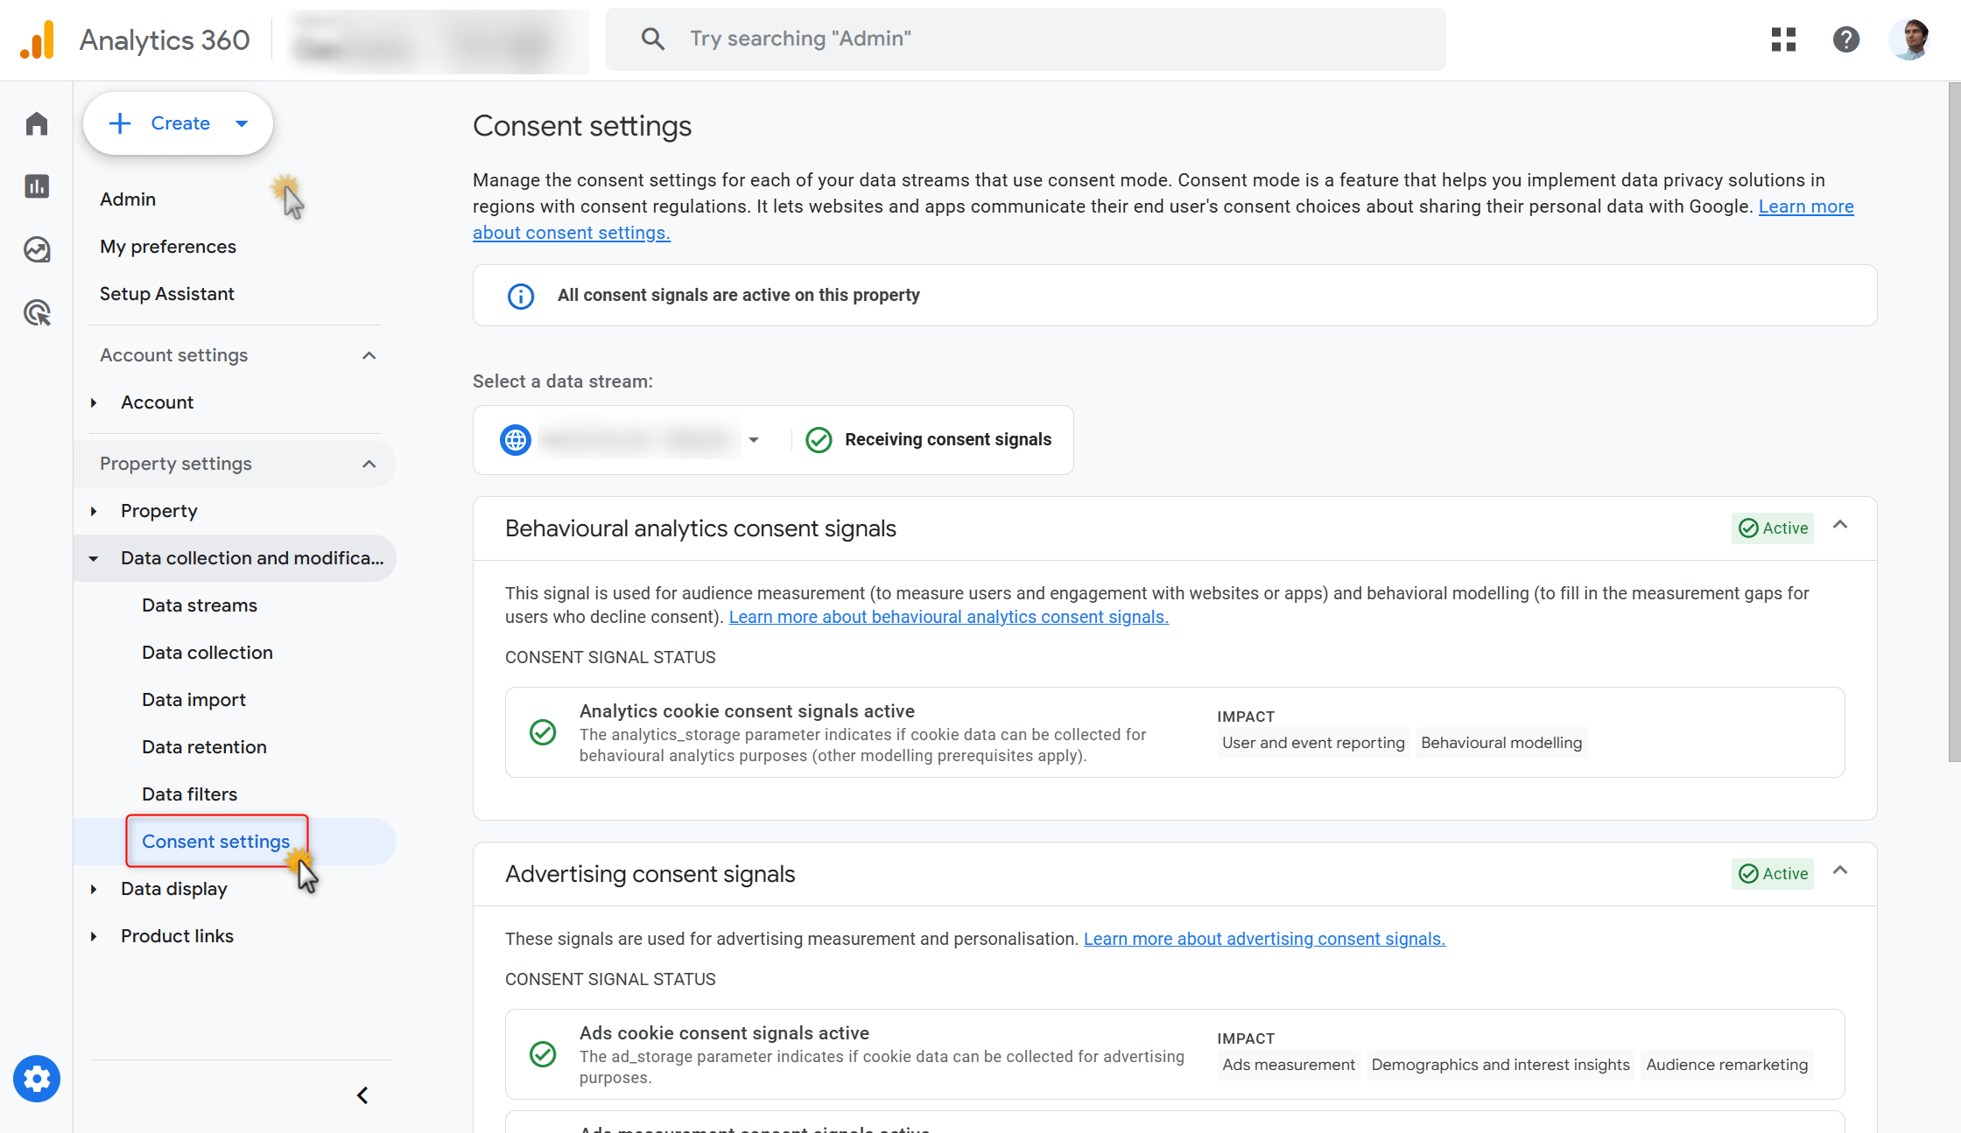Viewport: 1961px width, 1133px height.
Task: Click the All consent signals are active banner text
Action: tap(739, 296)
